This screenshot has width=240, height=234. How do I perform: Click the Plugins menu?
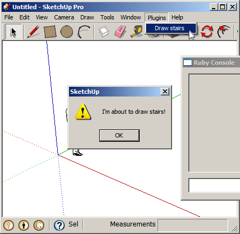pyautogui.click(x=156, y=18)
